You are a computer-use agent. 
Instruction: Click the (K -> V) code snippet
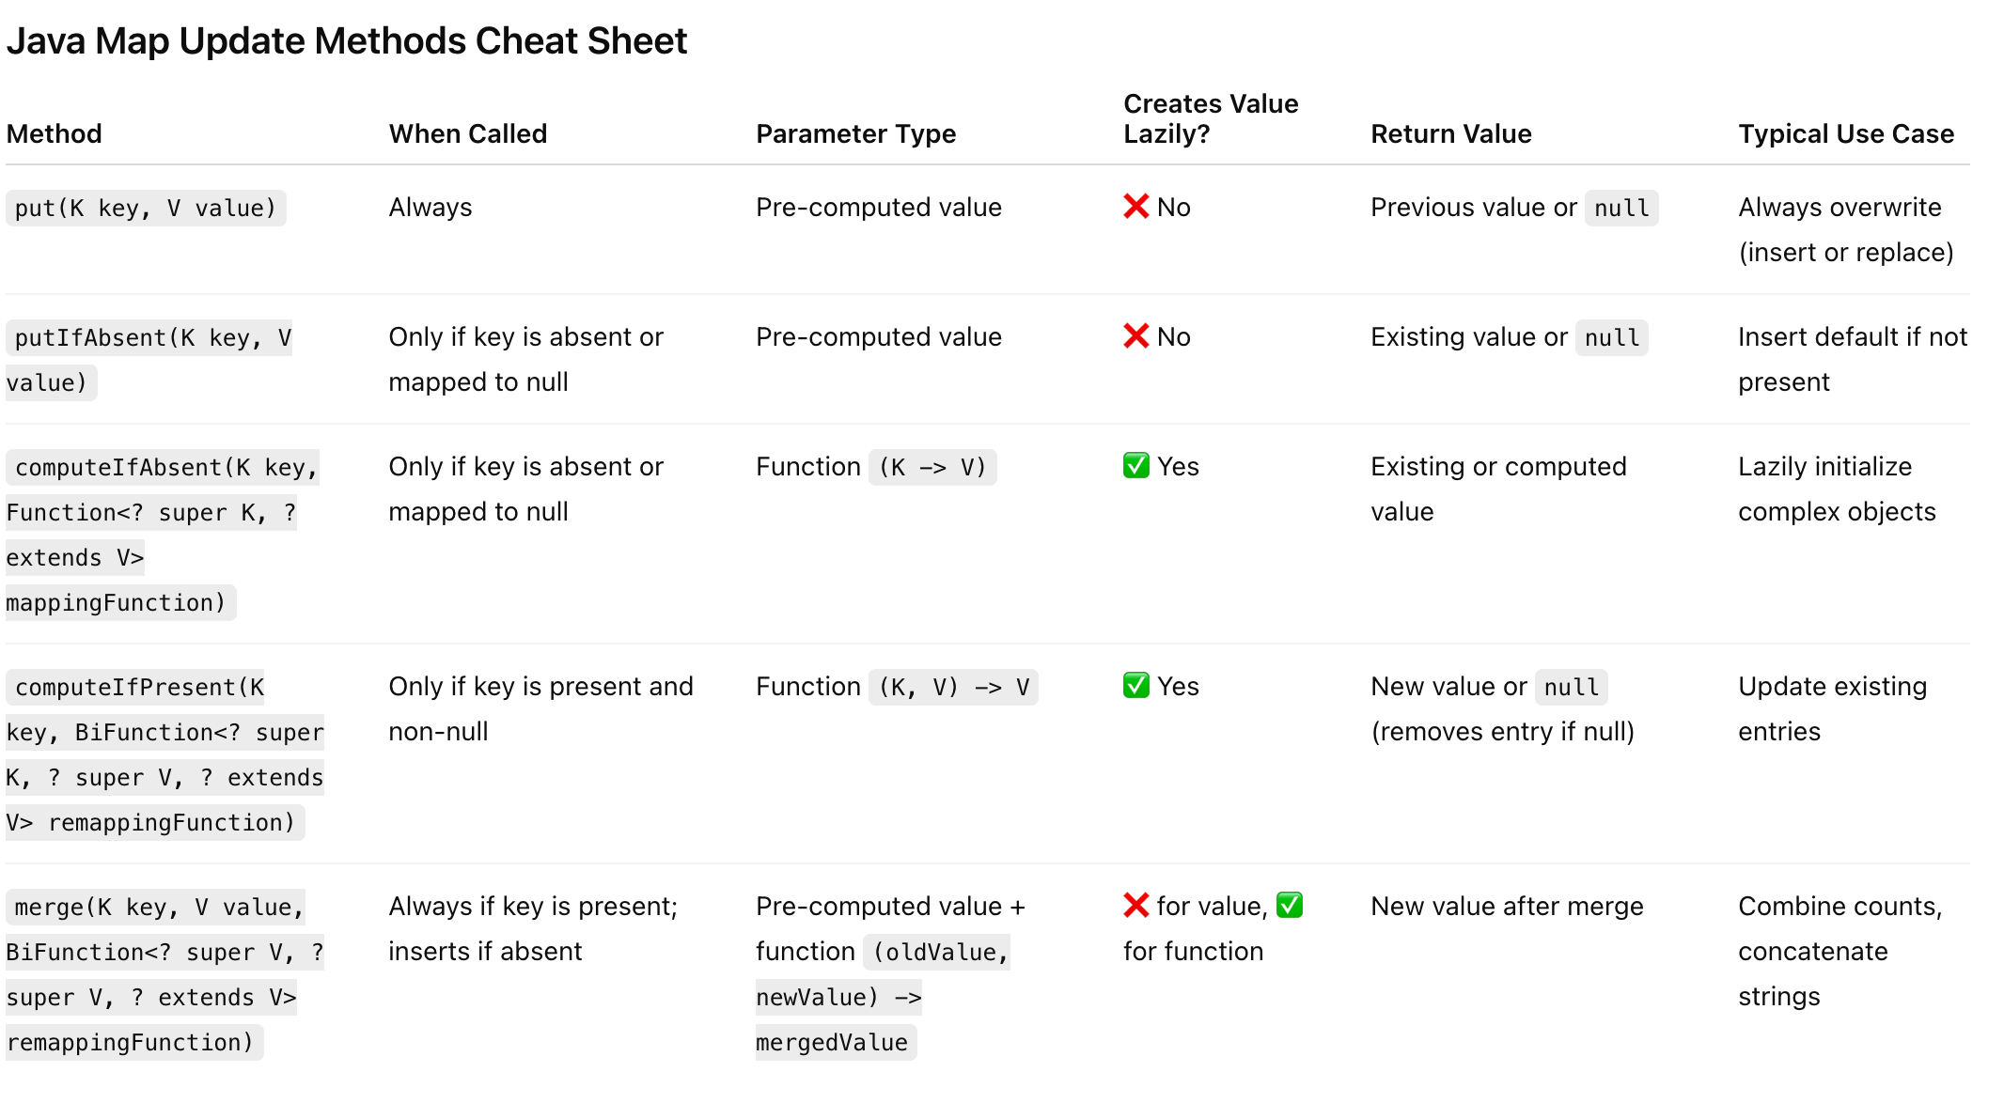(932, 467)
